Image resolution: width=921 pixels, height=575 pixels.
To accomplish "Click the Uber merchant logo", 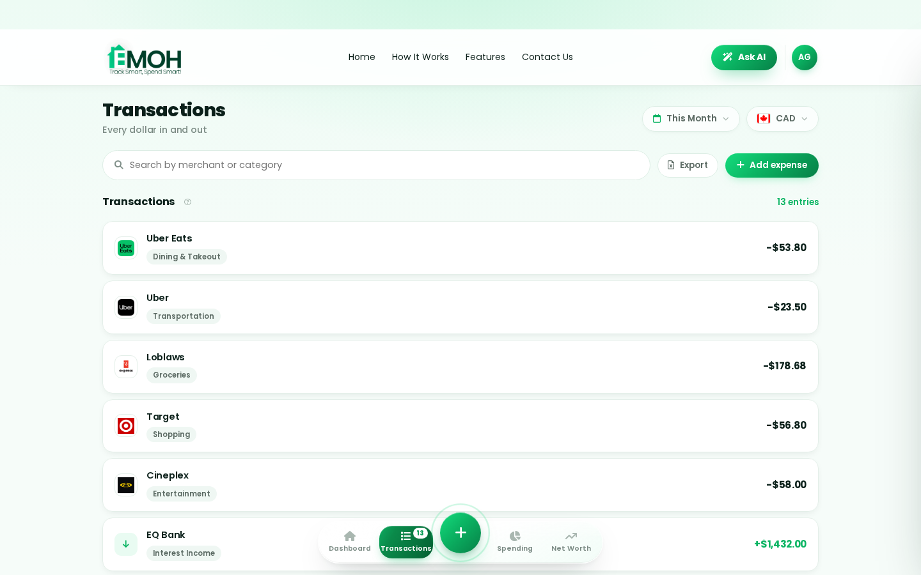I will click(x=126, y=307).
